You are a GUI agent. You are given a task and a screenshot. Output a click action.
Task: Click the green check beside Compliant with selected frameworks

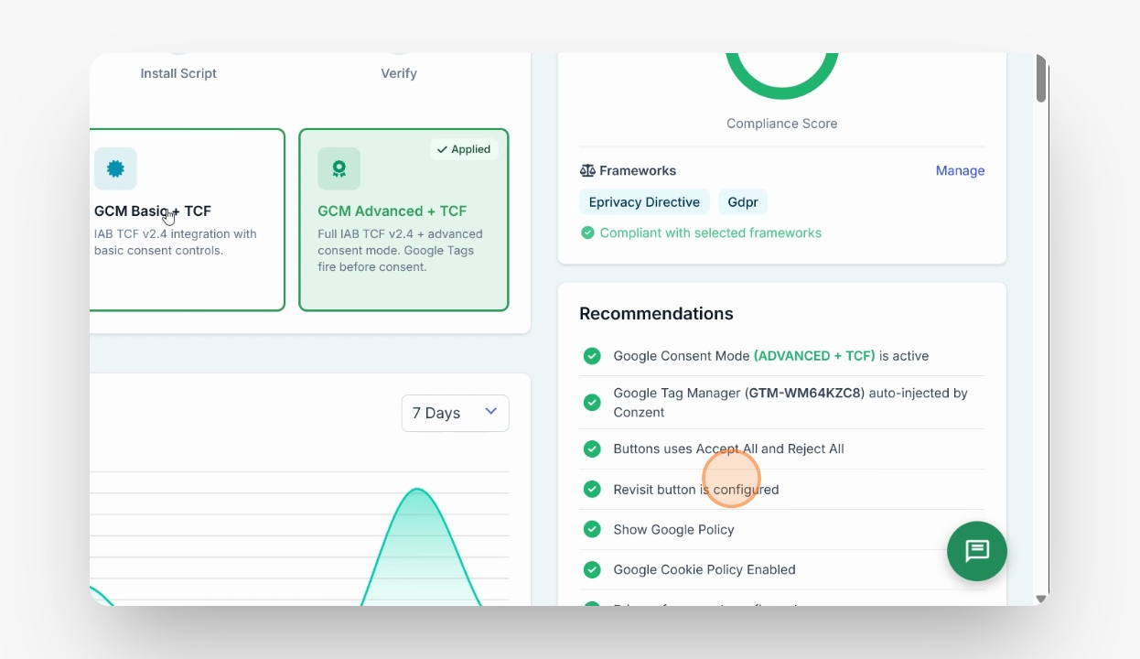587,232
